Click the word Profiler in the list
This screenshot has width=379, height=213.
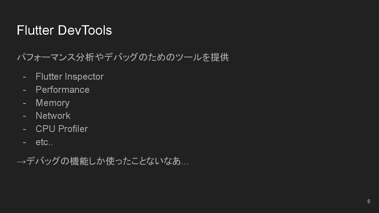[x=73, y=129]
